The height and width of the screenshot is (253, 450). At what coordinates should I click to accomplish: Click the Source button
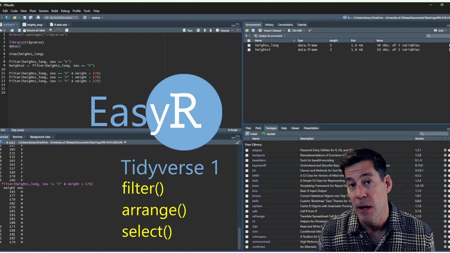[223, 31]
